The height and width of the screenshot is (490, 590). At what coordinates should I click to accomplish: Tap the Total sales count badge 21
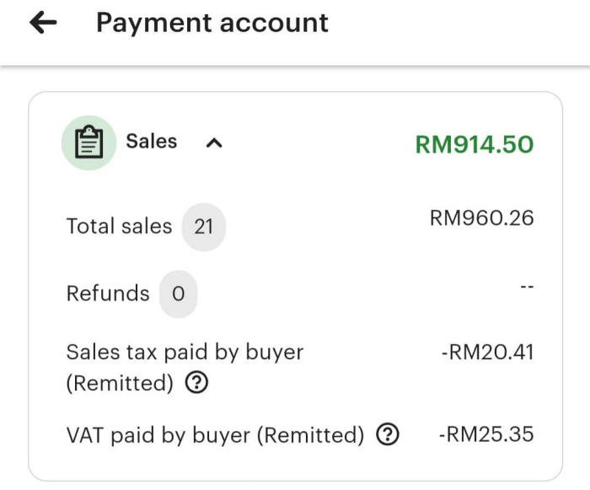[x=203, y=226]
